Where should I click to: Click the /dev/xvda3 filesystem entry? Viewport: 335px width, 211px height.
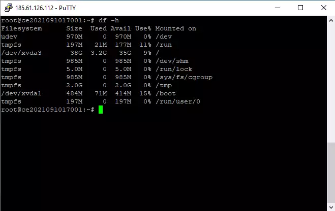click(x=21, y=53)
